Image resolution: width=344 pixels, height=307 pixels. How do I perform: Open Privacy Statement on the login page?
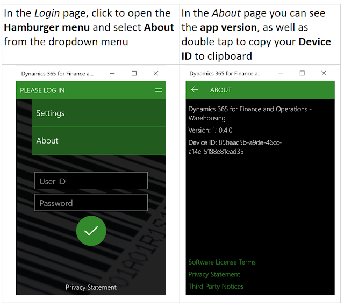[x=91, y=287]
